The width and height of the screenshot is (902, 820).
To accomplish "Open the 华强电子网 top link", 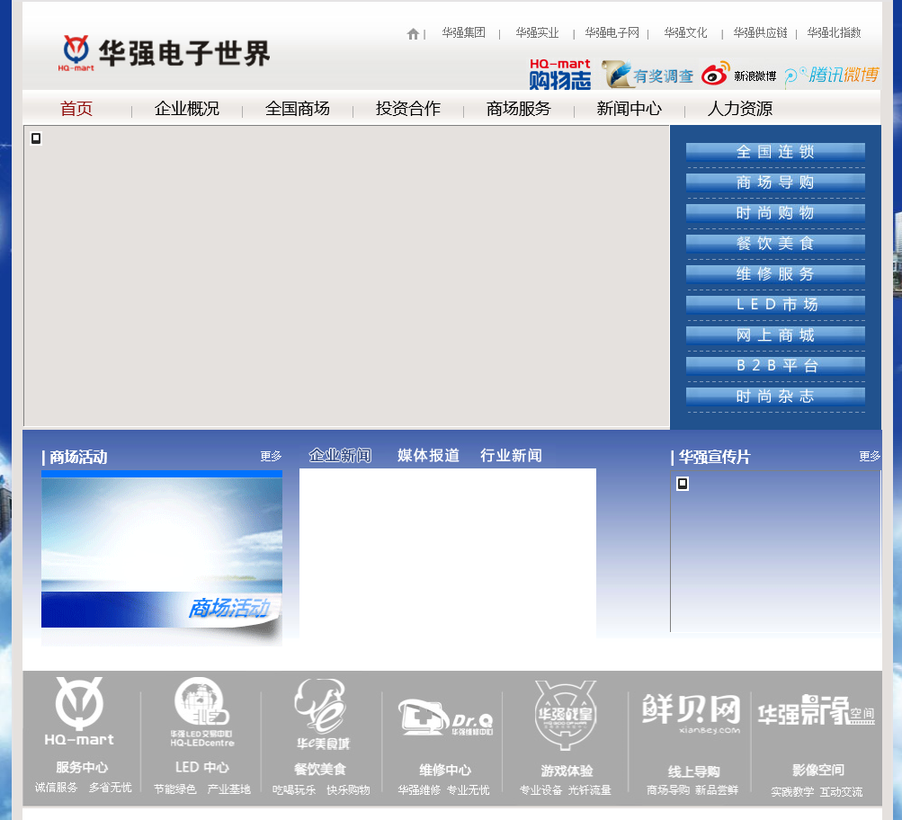I will tap(612, 32).
